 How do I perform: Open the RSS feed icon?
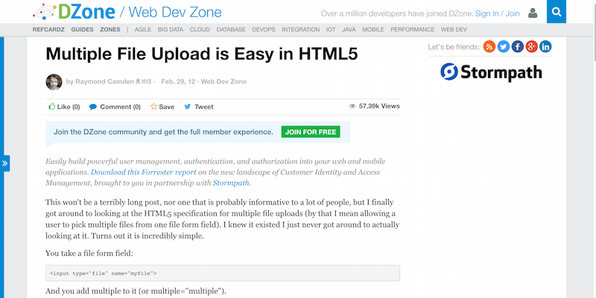[x=489, y=47]
